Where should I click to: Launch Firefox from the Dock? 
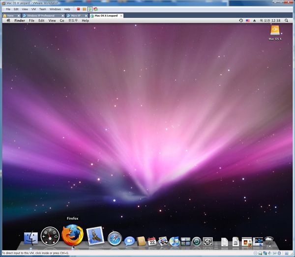(73, 234)
